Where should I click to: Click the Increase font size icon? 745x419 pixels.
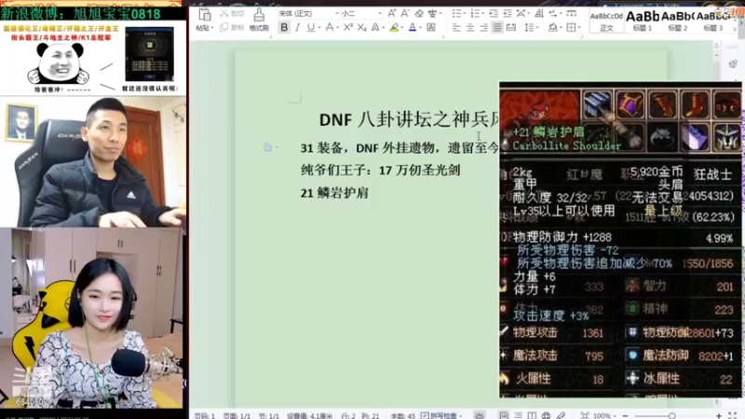(x=391, y=13)
